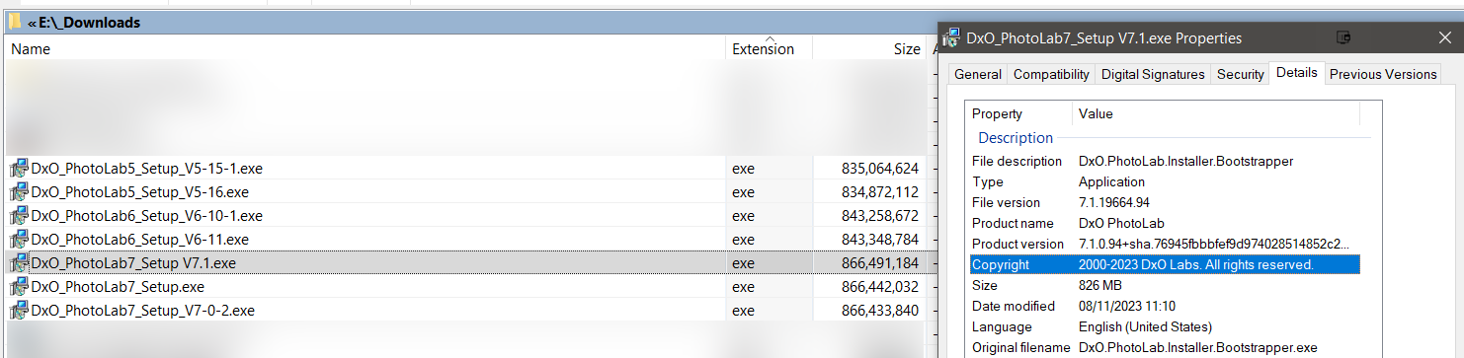Click the size value 834,872,112
This screenshot has width=1464, height=358.
point(880,191)
